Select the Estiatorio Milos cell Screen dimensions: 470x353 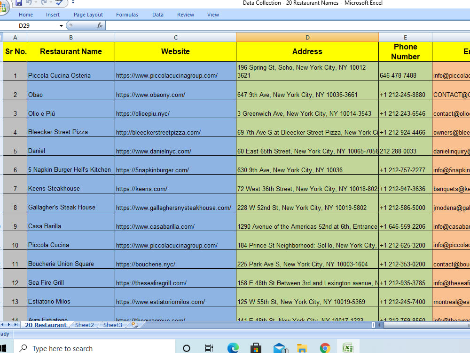71,297
